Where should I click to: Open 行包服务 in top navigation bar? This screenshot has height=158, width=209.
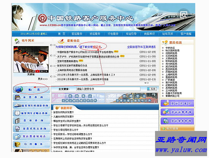pos(113,34)
